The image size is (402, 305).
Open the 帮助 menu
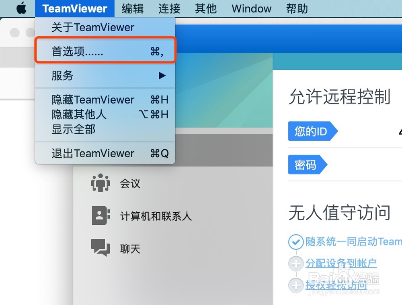(297, 8)
